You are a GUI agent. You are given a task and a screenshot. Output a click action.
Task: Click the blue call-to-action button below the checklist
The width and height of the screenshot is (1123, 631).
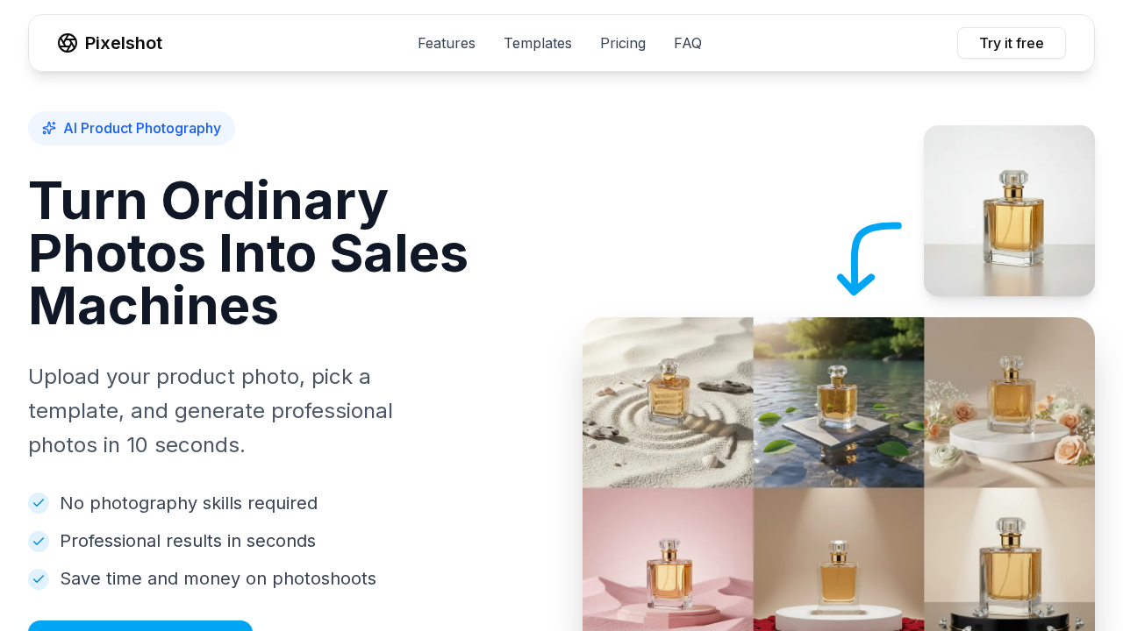[x=140, y=626]
